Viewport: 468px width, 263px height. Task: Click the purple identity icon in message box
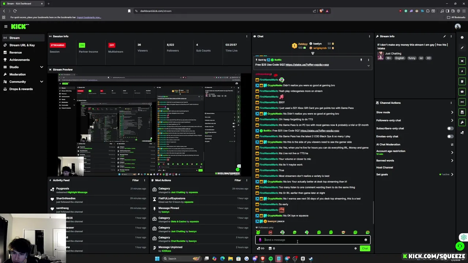click(x=260, y=240)
